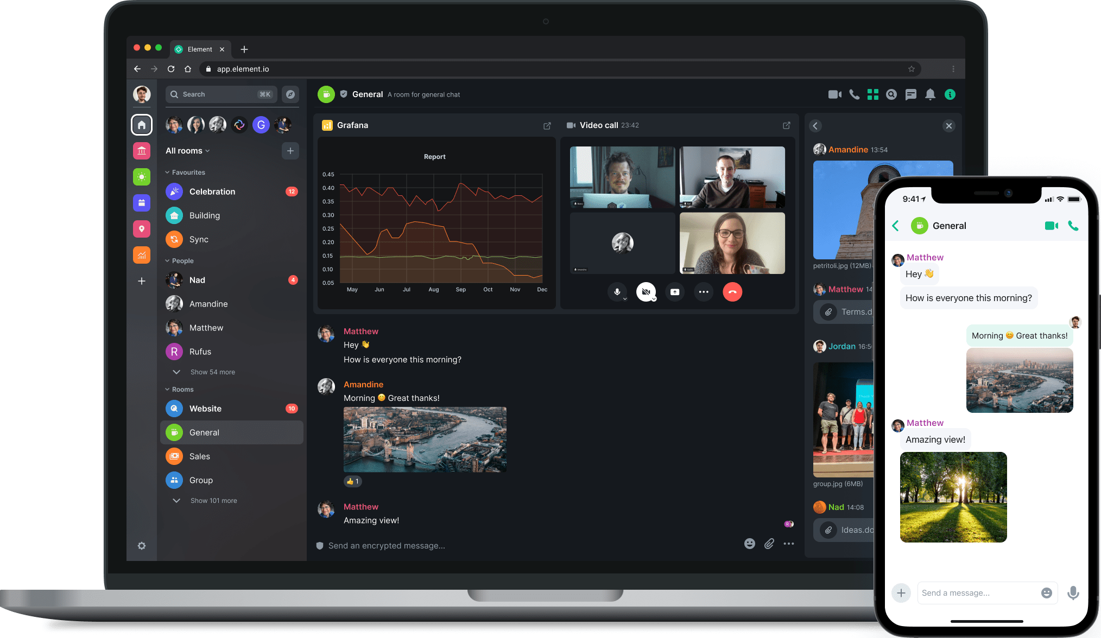Image resolution: width=1101 pixels, height=638 pixels.
Task: Open a new browser tab
Action: pos(244,49)
